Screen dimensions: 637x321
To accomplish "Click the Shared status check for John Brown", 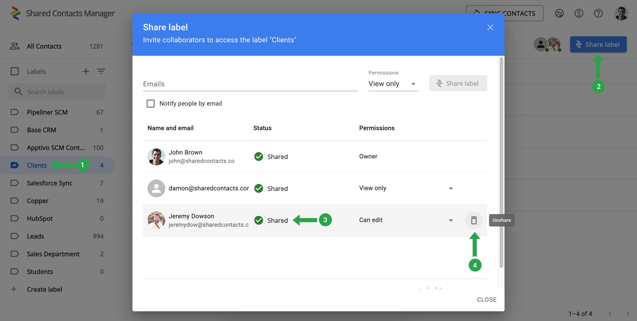I will [258, 156].
